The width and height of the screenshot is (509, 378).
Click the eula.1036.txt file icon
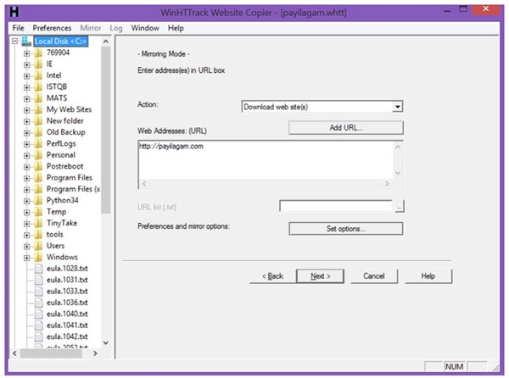point(39,303)
